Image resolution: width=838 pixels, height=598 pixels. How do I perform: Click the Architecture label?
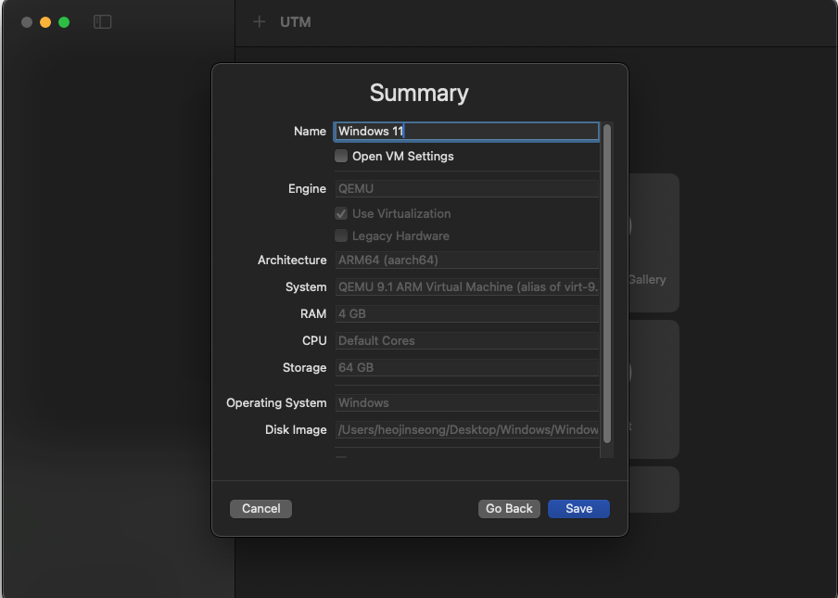(292, 261)
